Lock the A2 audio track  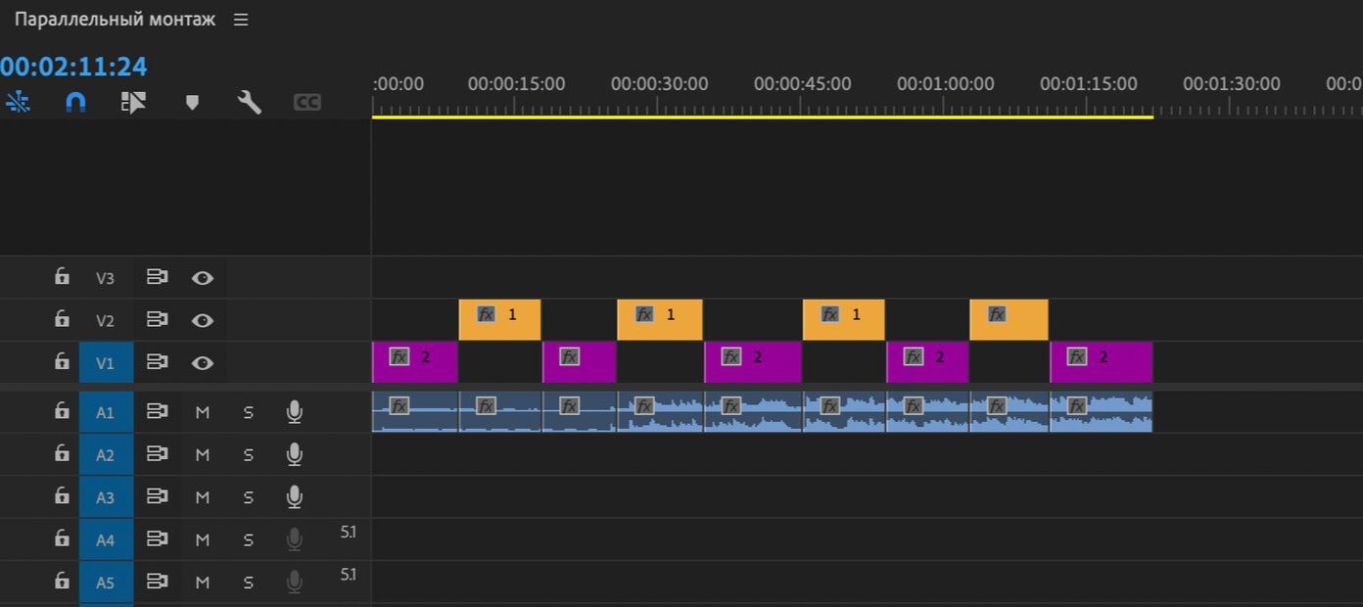point(62,453)
